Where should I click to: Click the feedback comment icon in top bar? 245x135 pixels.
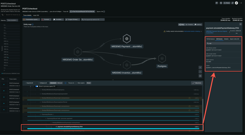(217, 3)
